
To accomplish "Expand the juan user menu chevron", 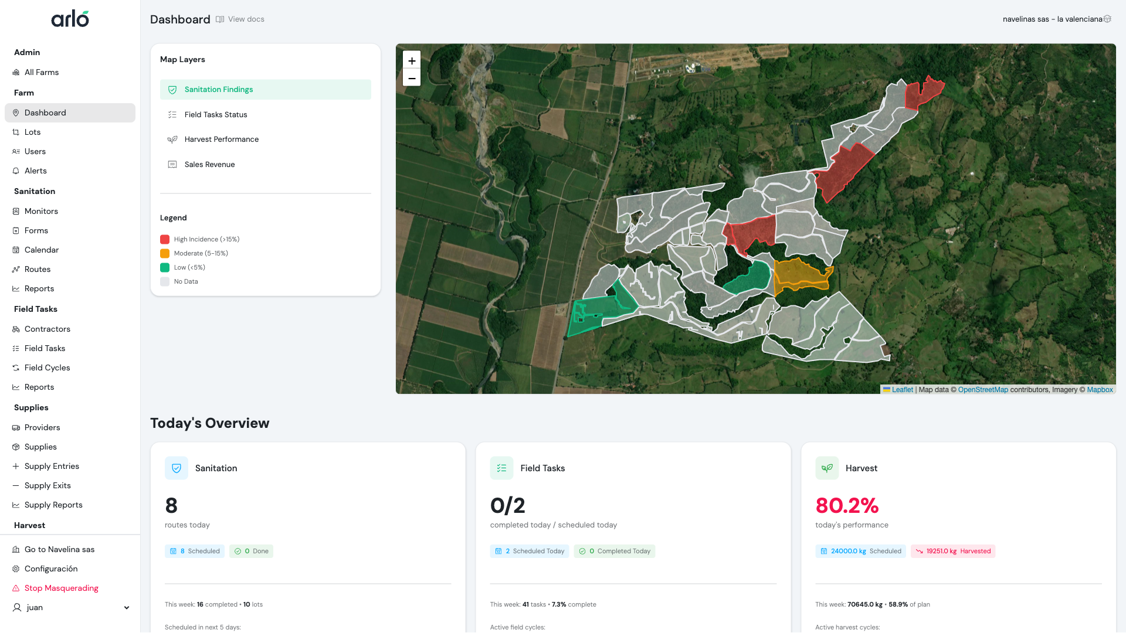I will (x=127, y=608).
